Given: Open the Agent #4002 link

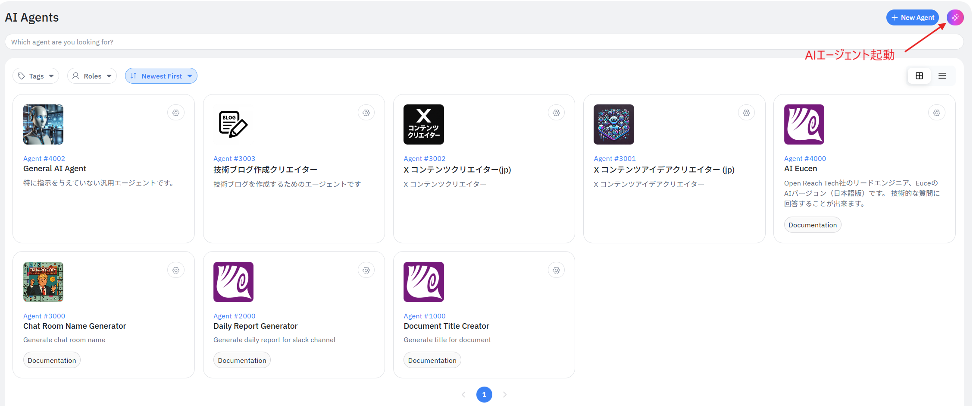Looking at the screenshot, I should [44, 159].
